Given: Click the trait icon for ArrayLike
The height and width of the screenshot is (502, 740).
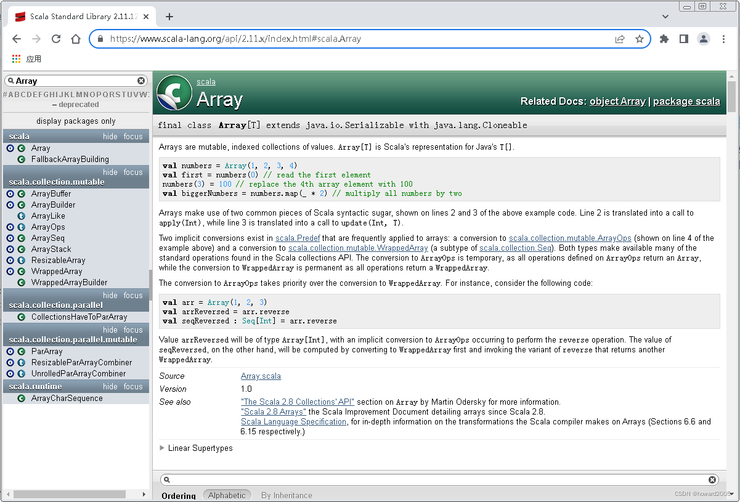Looking at the screenshot, I should click(x=21, y=216).
